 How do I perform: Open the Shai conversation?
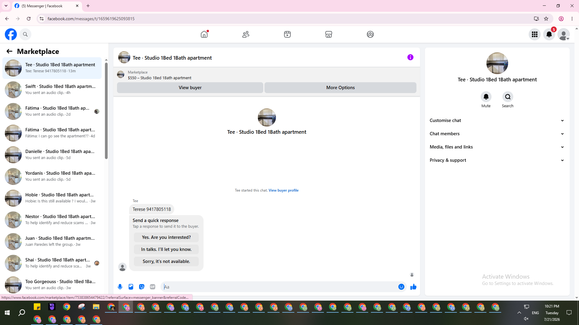coord(52,263)
